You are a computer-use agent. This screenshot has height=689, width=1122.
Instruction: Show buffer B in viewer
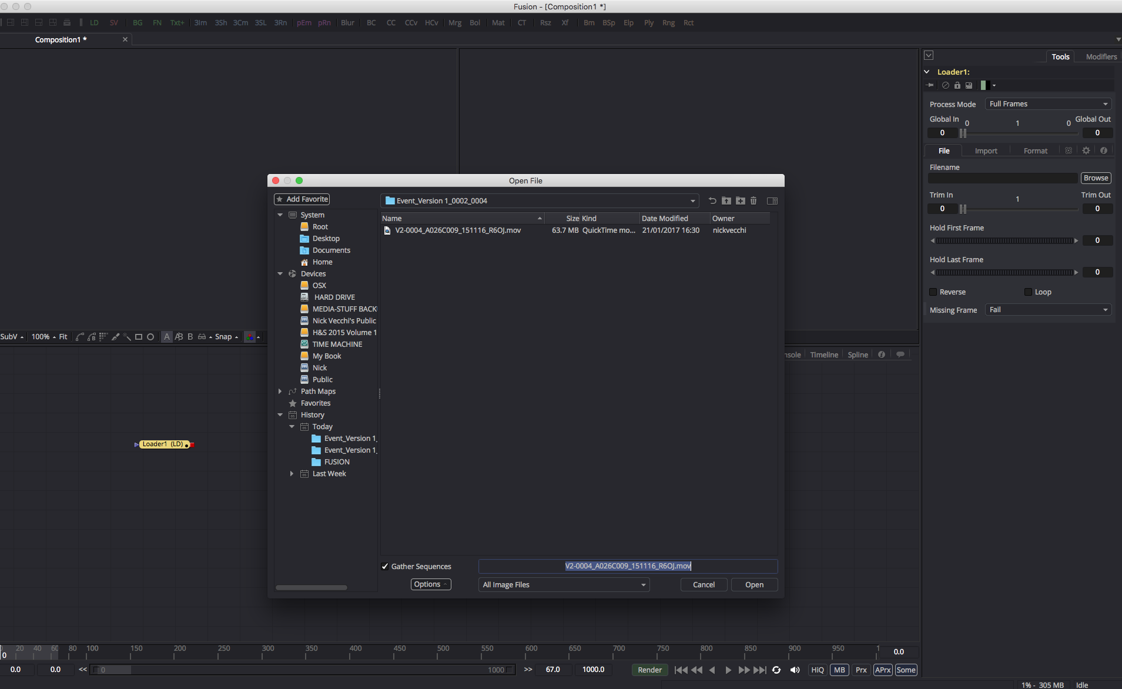pos(190,337)
